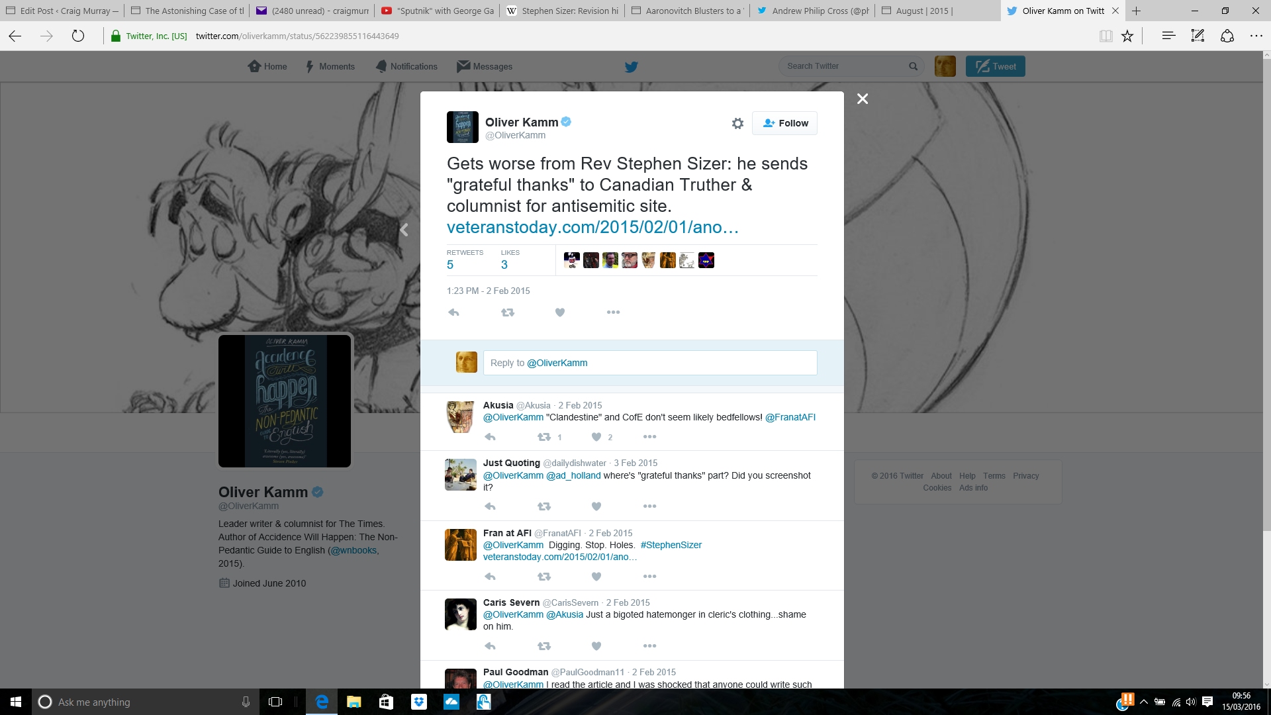Like Akusia's tweet

pos(596,437)
